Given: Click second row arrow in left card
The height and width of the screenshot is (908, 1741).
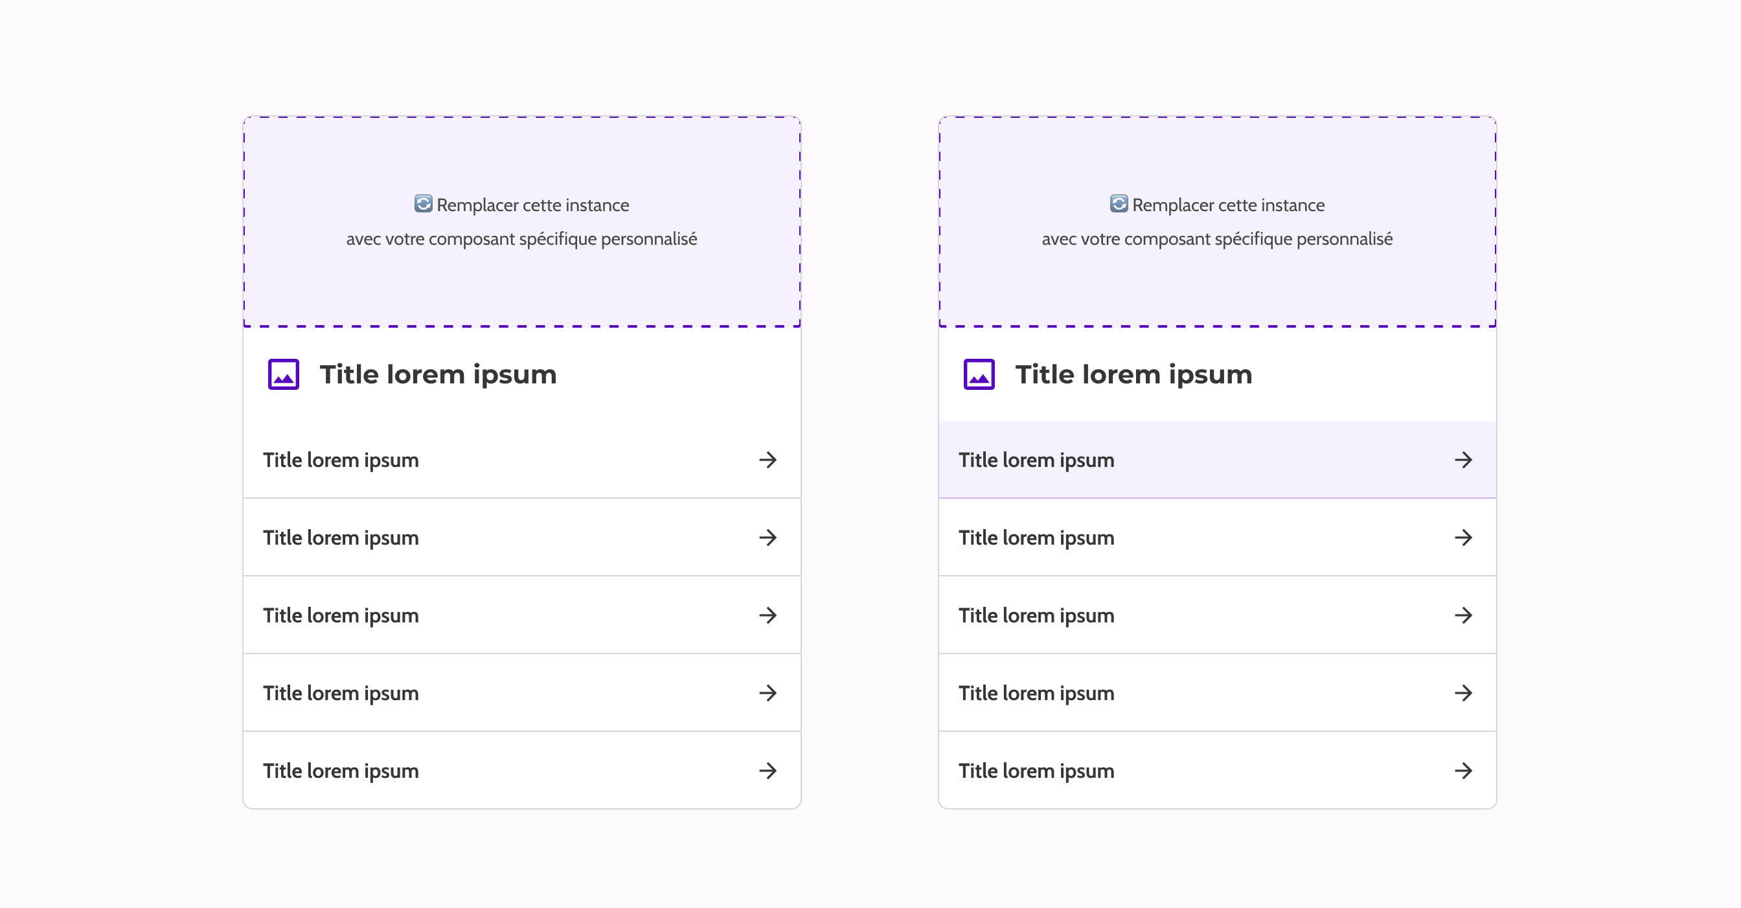Looking at the screenshot, I should tap(767, 538).
